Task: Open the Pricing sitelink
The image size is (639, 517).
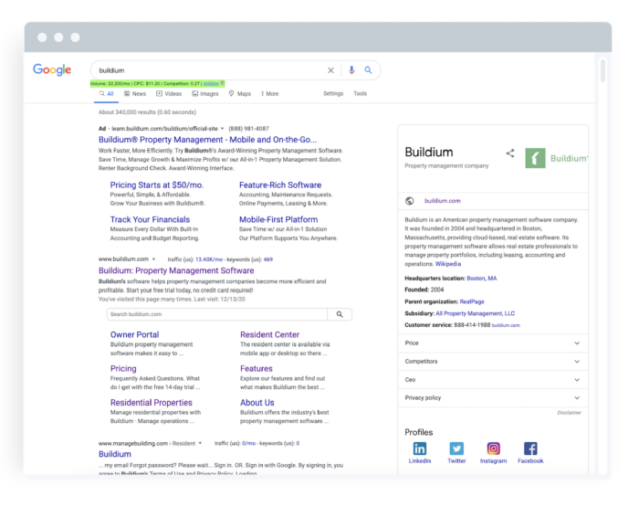Action: [x=123, y=369]
